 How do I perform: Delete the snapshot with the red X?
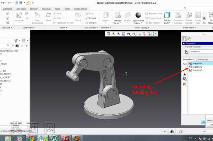click(x=184, y=84)
